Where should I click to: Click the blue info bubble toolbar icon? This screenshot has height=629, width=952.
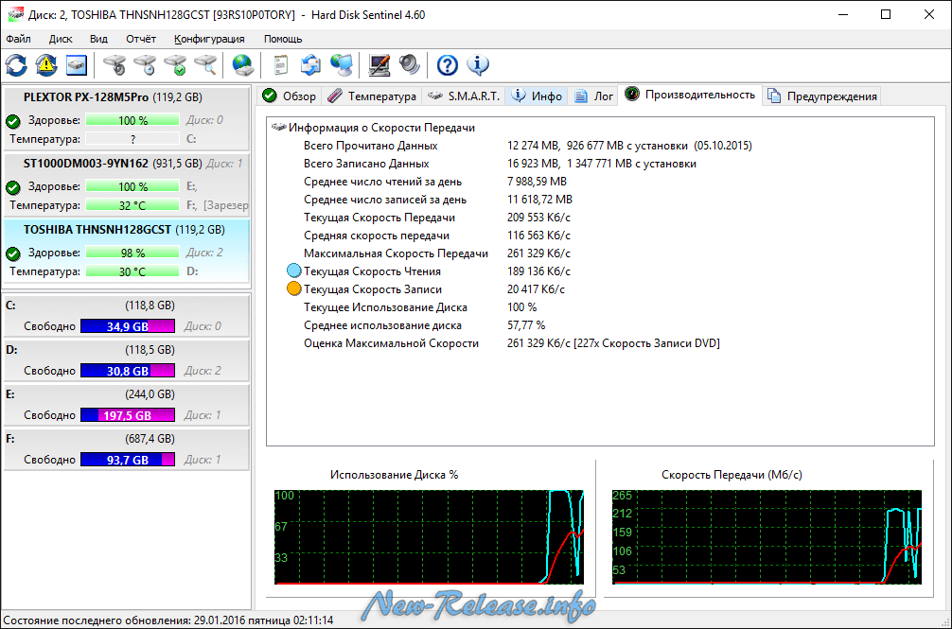point(478,65)
